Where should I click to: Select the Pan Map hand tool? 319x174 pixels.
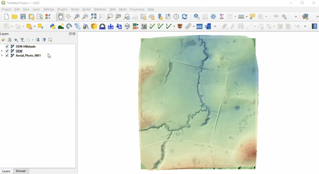[x=60, y=17]
